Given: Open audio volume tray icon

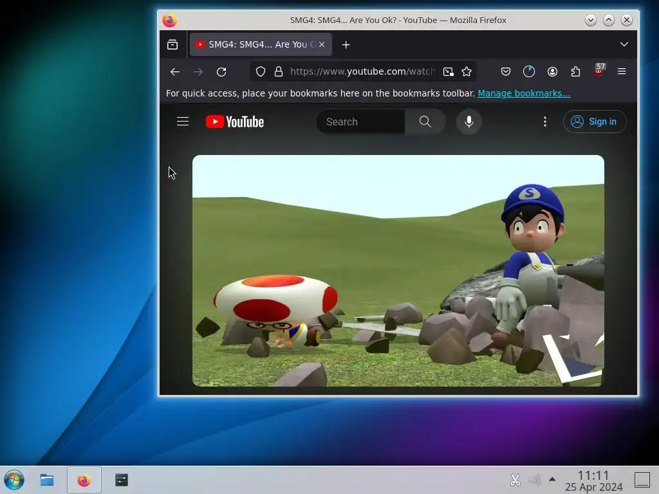Looking at the screenshot, I should tap(534, 480).
